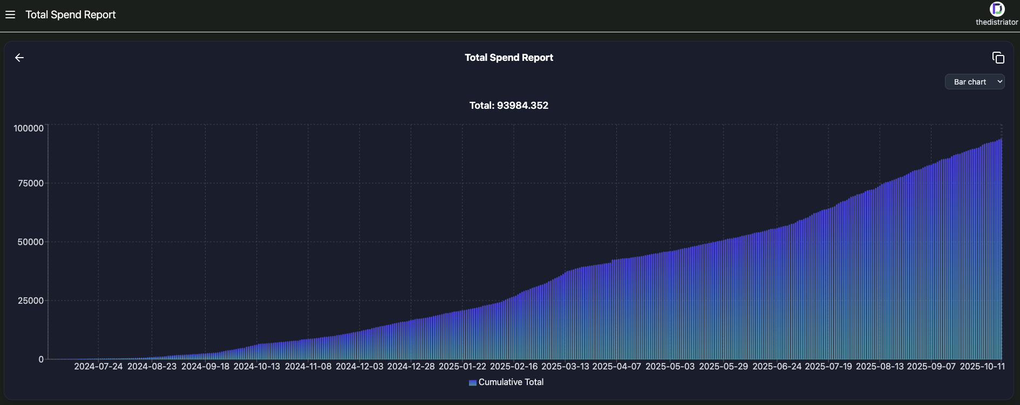Click the copy report icon
Viewport: 1020px width, 405px height.
coord(998,58)
